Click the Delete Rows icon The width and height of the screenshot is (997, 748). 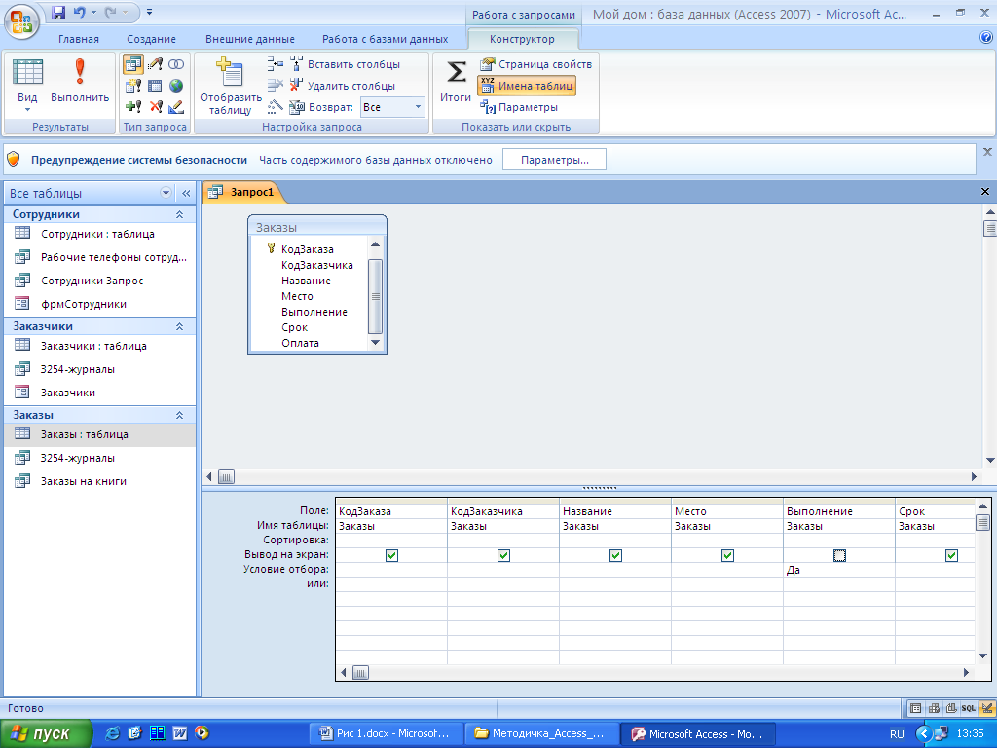click(x=275, y=85)
